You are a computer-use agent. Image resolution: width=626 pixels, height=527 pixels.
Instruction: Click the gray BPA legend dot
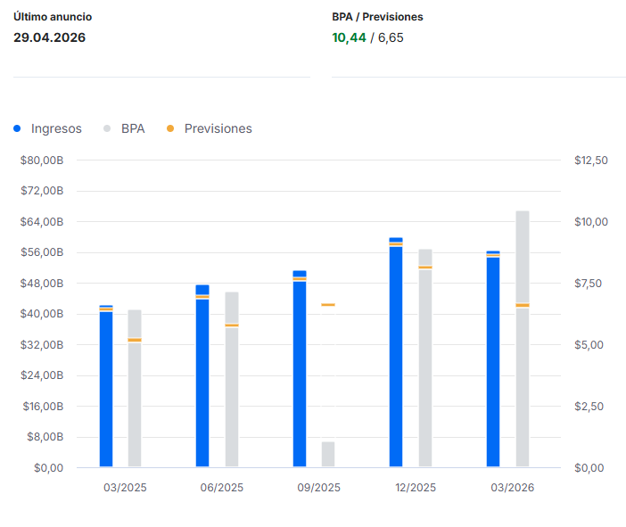tap(107, 128)
